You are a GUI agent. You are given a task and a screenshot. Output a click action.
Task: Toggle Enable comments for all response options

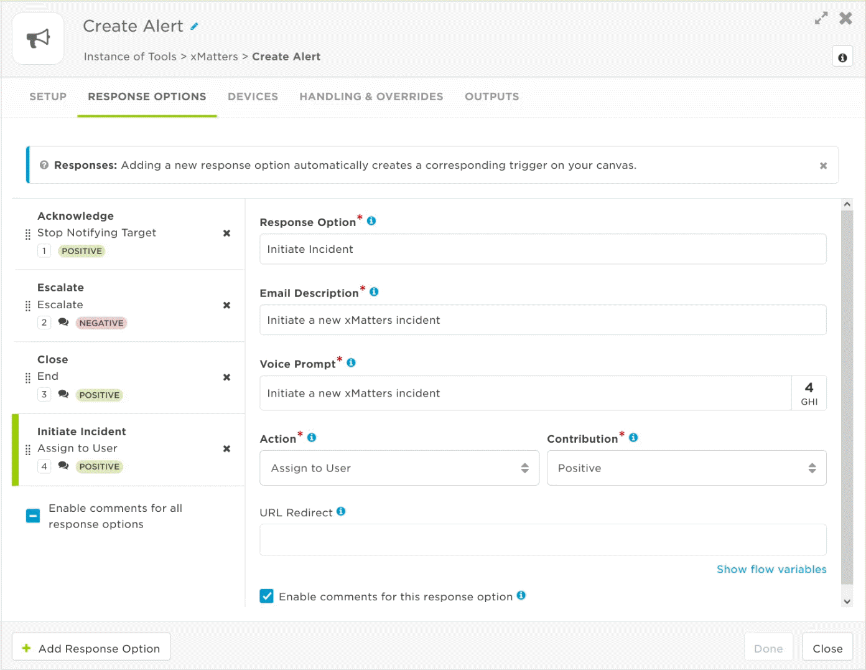[x=33, y=516]
